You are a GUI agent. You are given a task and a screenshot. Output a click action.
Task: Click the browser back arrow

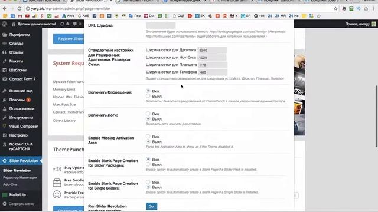(x=5, y=9)
